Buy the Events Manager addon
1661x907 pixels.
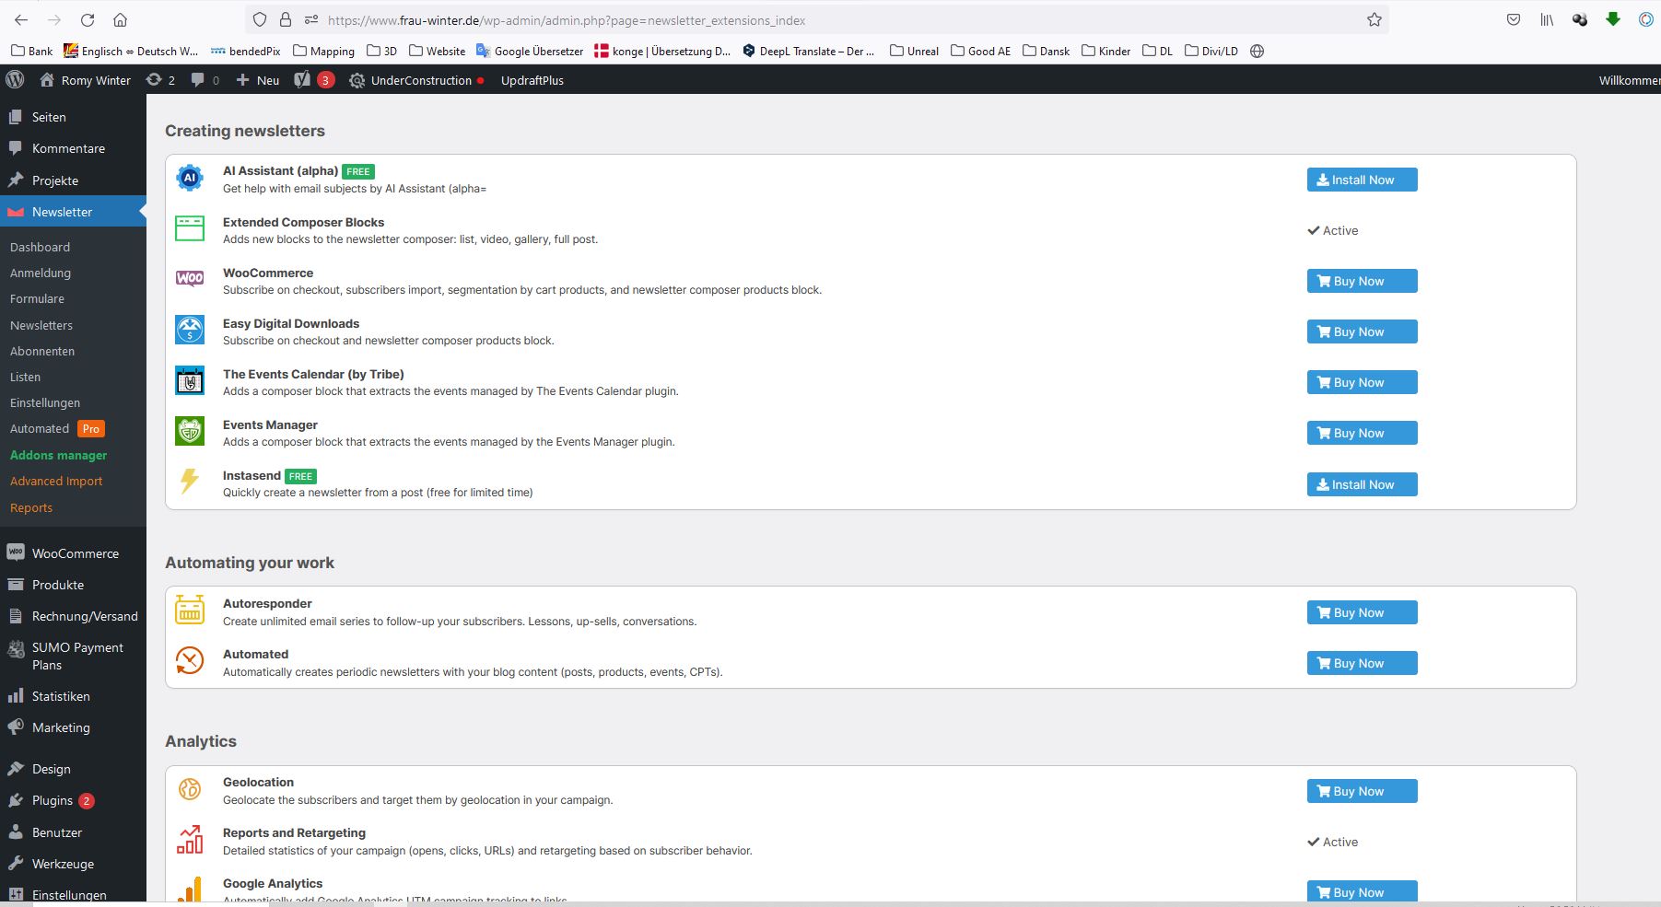point(1362,433)
